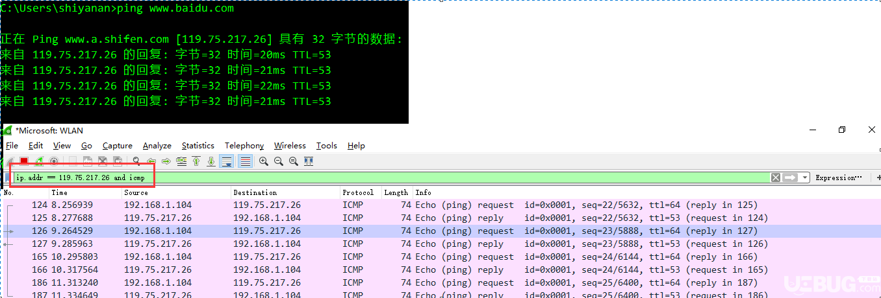Open the Analyze menu
The height and width of the screenshot is (298, 881).
click(157, 146)
